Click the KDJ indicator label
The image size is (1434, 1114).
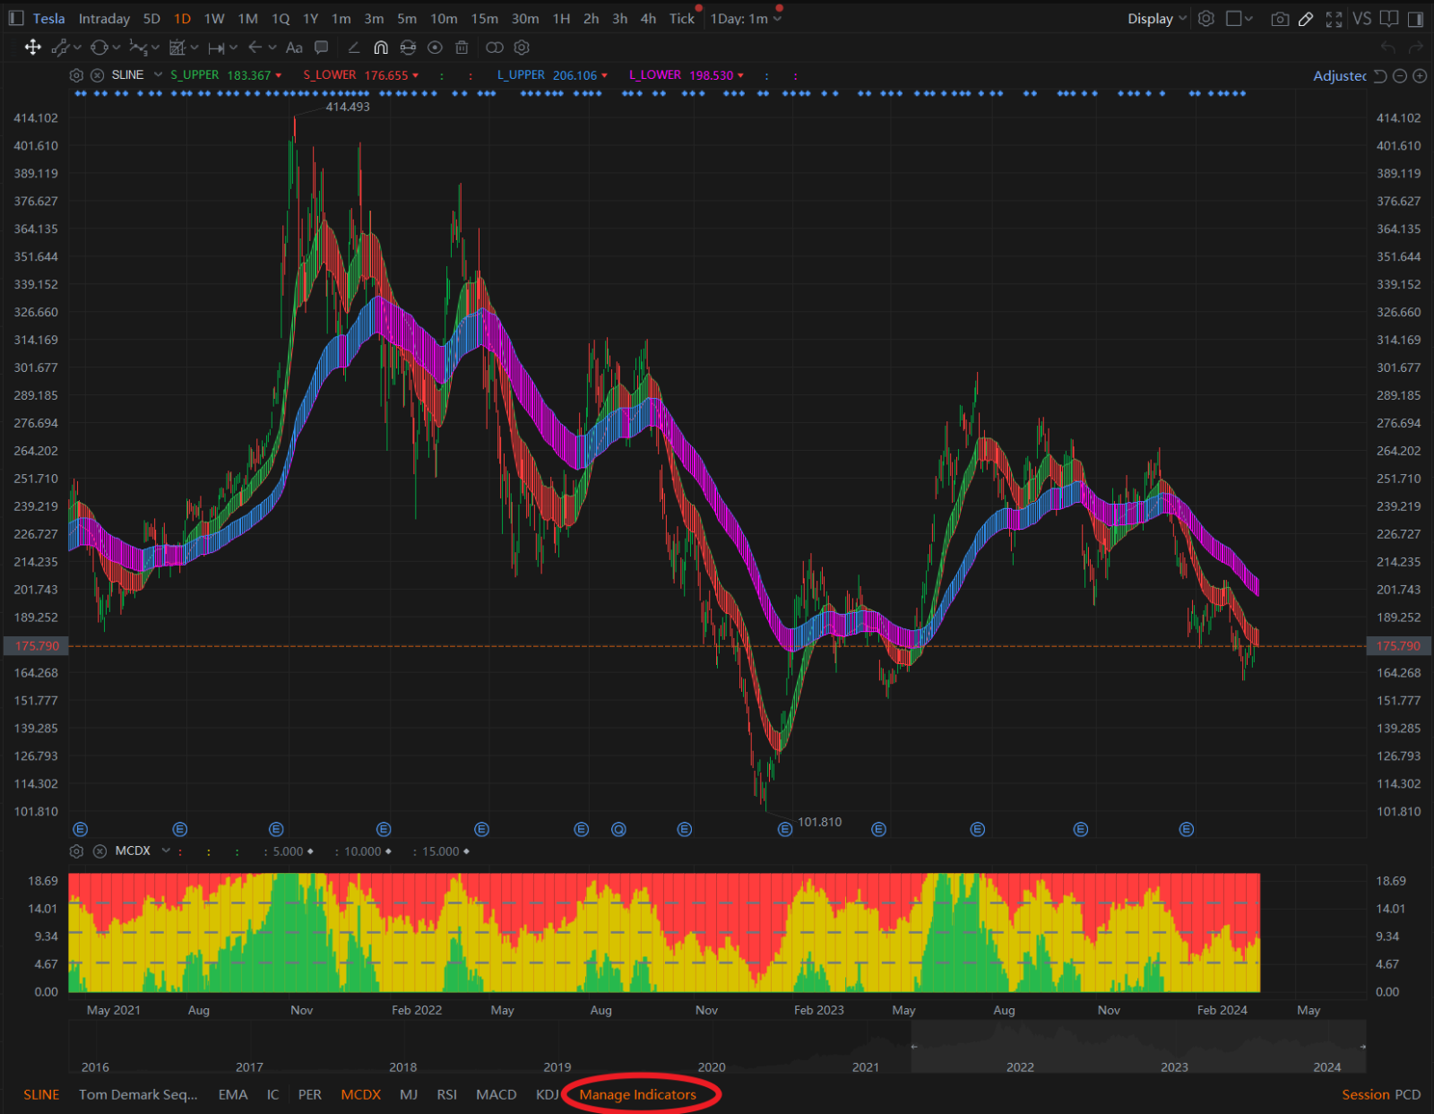[x=547, y=1094]
